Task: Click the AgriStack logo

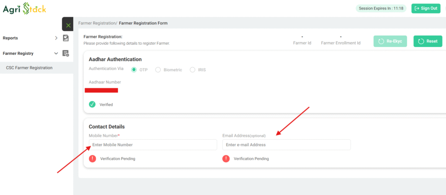Action: point(24,8)
